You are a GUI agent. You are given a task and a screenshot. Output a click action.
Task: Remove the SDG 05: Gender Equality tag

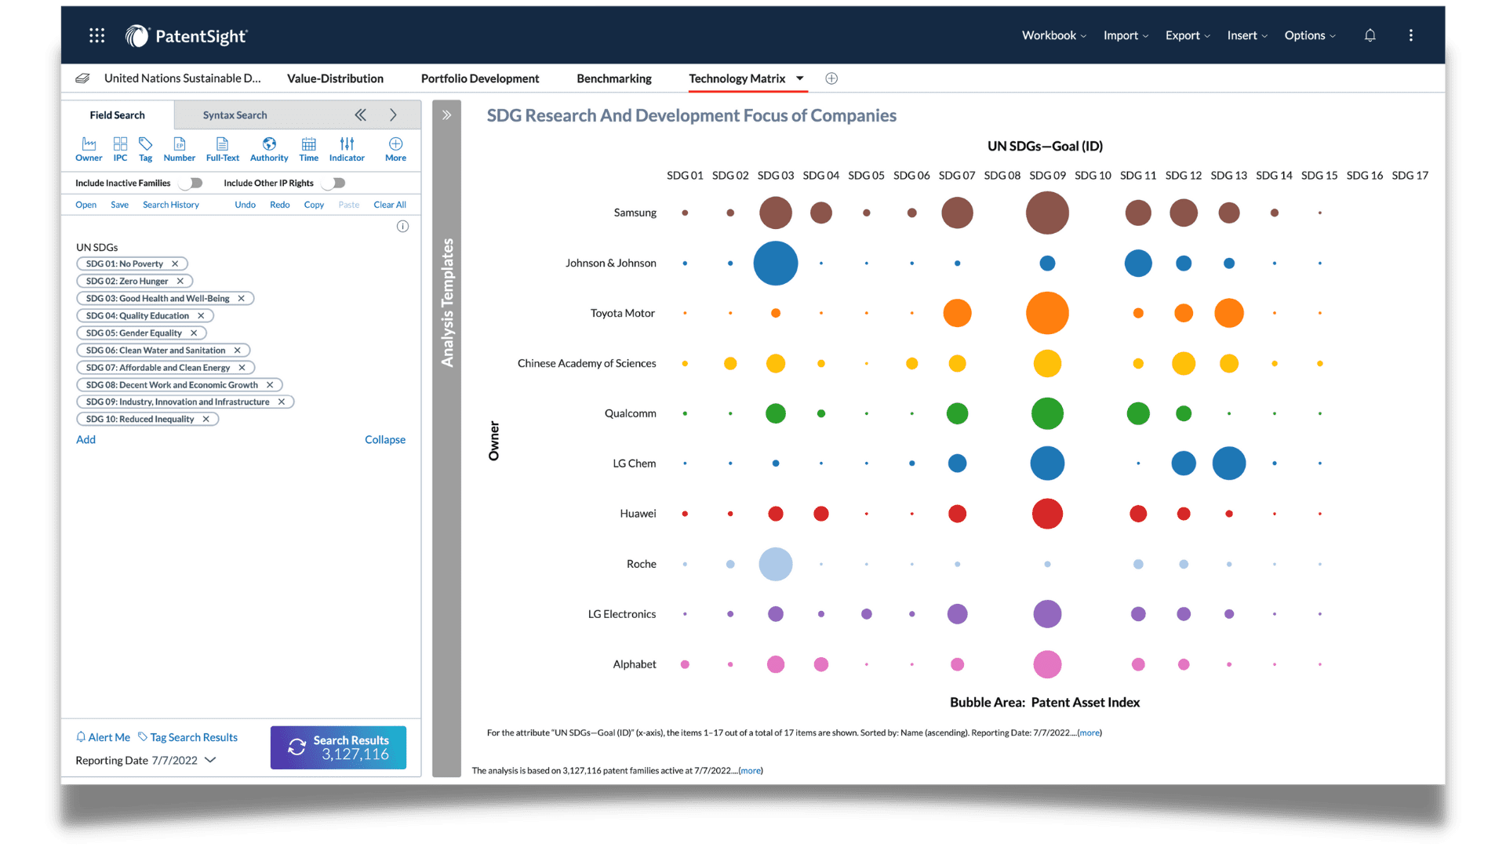click(194, 333)
